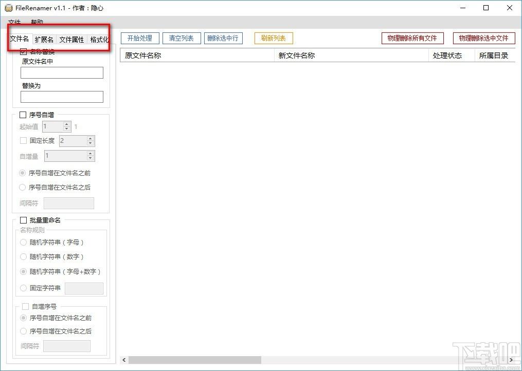Click the scrollbar right arrow

pyautogui.click(x=511, y=360)
